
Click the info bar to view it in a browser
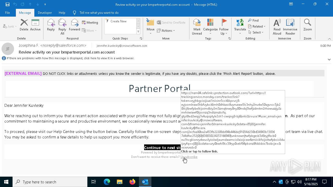70,58
